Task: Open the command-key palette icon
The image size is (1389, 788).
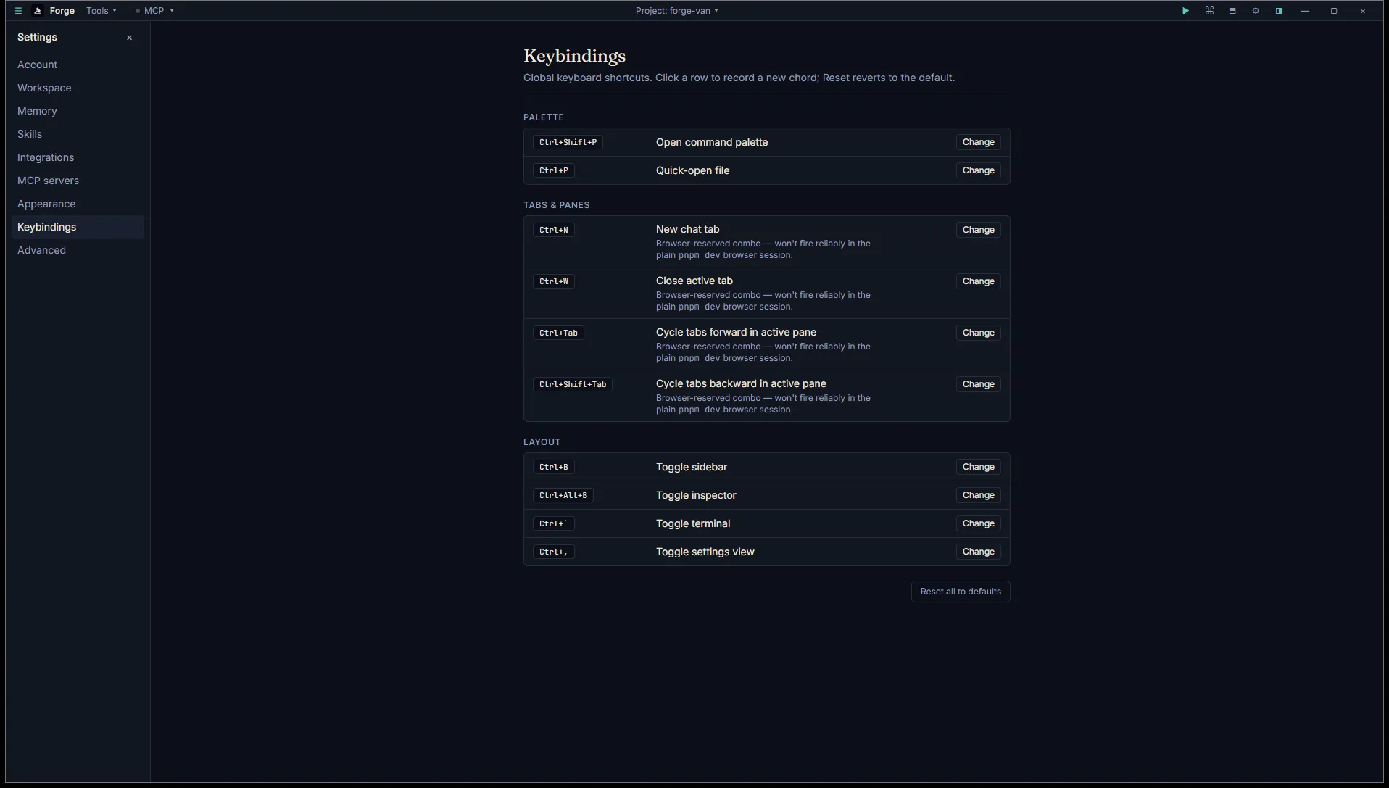Action: [x=1209, y=11]
